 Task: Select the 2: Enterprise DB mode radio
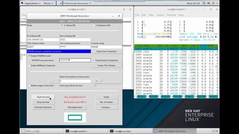coord(94,25)
